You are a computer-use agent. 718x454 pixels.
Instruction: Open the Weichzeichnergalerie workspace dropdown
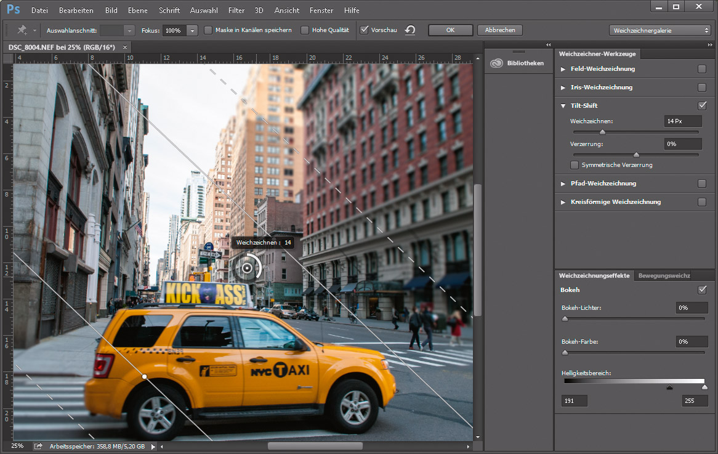pos(660,30)
